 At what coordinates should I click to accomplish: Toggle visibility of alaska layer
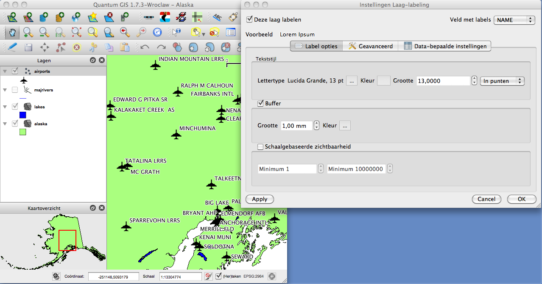[x=15, y=124]
